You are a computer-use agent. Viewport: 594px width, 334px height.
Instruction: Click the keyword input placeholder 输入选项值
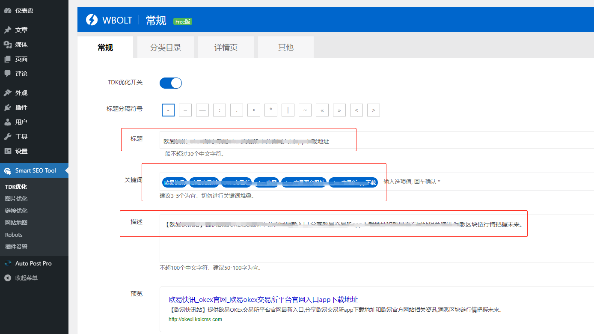pyautogui.click(x=412, y=182)
